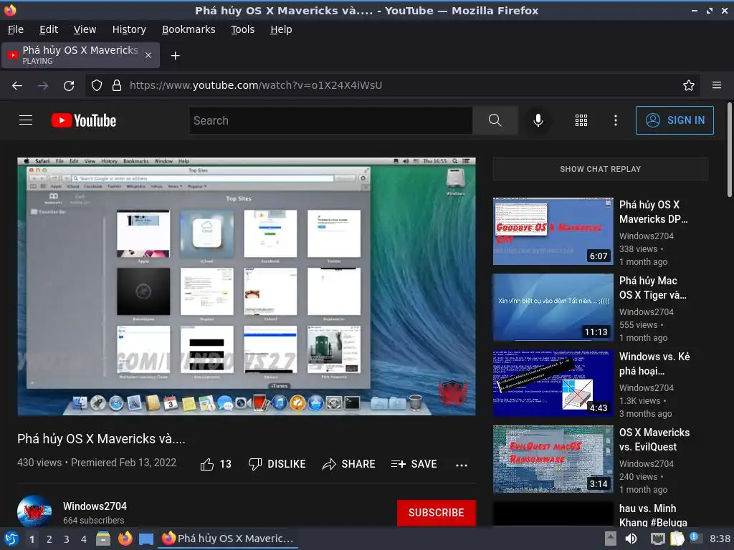This screenshot has height=550, width=734.
Task: Open the clipboard tray icon
Action: click(677, 539)
